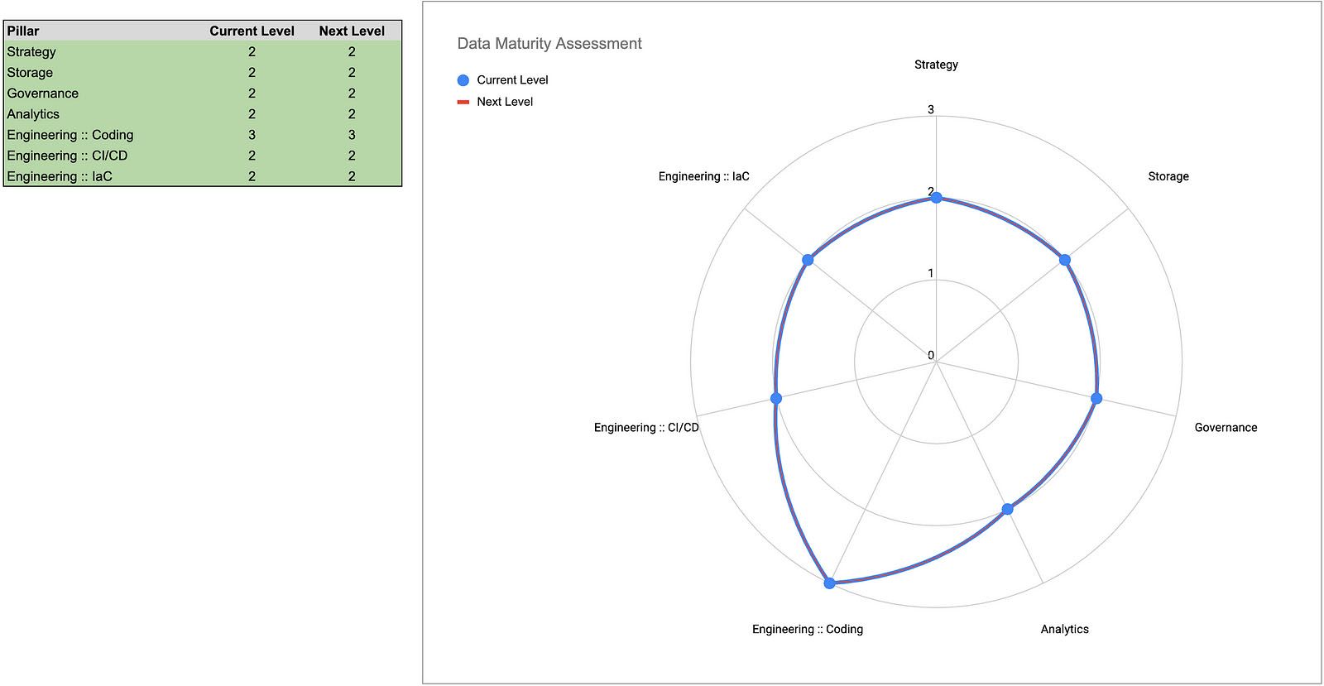The width and height of the screenshot is (1324, 686).
Task: Select the Governance cell in the table
Action: pyautogui.click(x=43, y=94)
